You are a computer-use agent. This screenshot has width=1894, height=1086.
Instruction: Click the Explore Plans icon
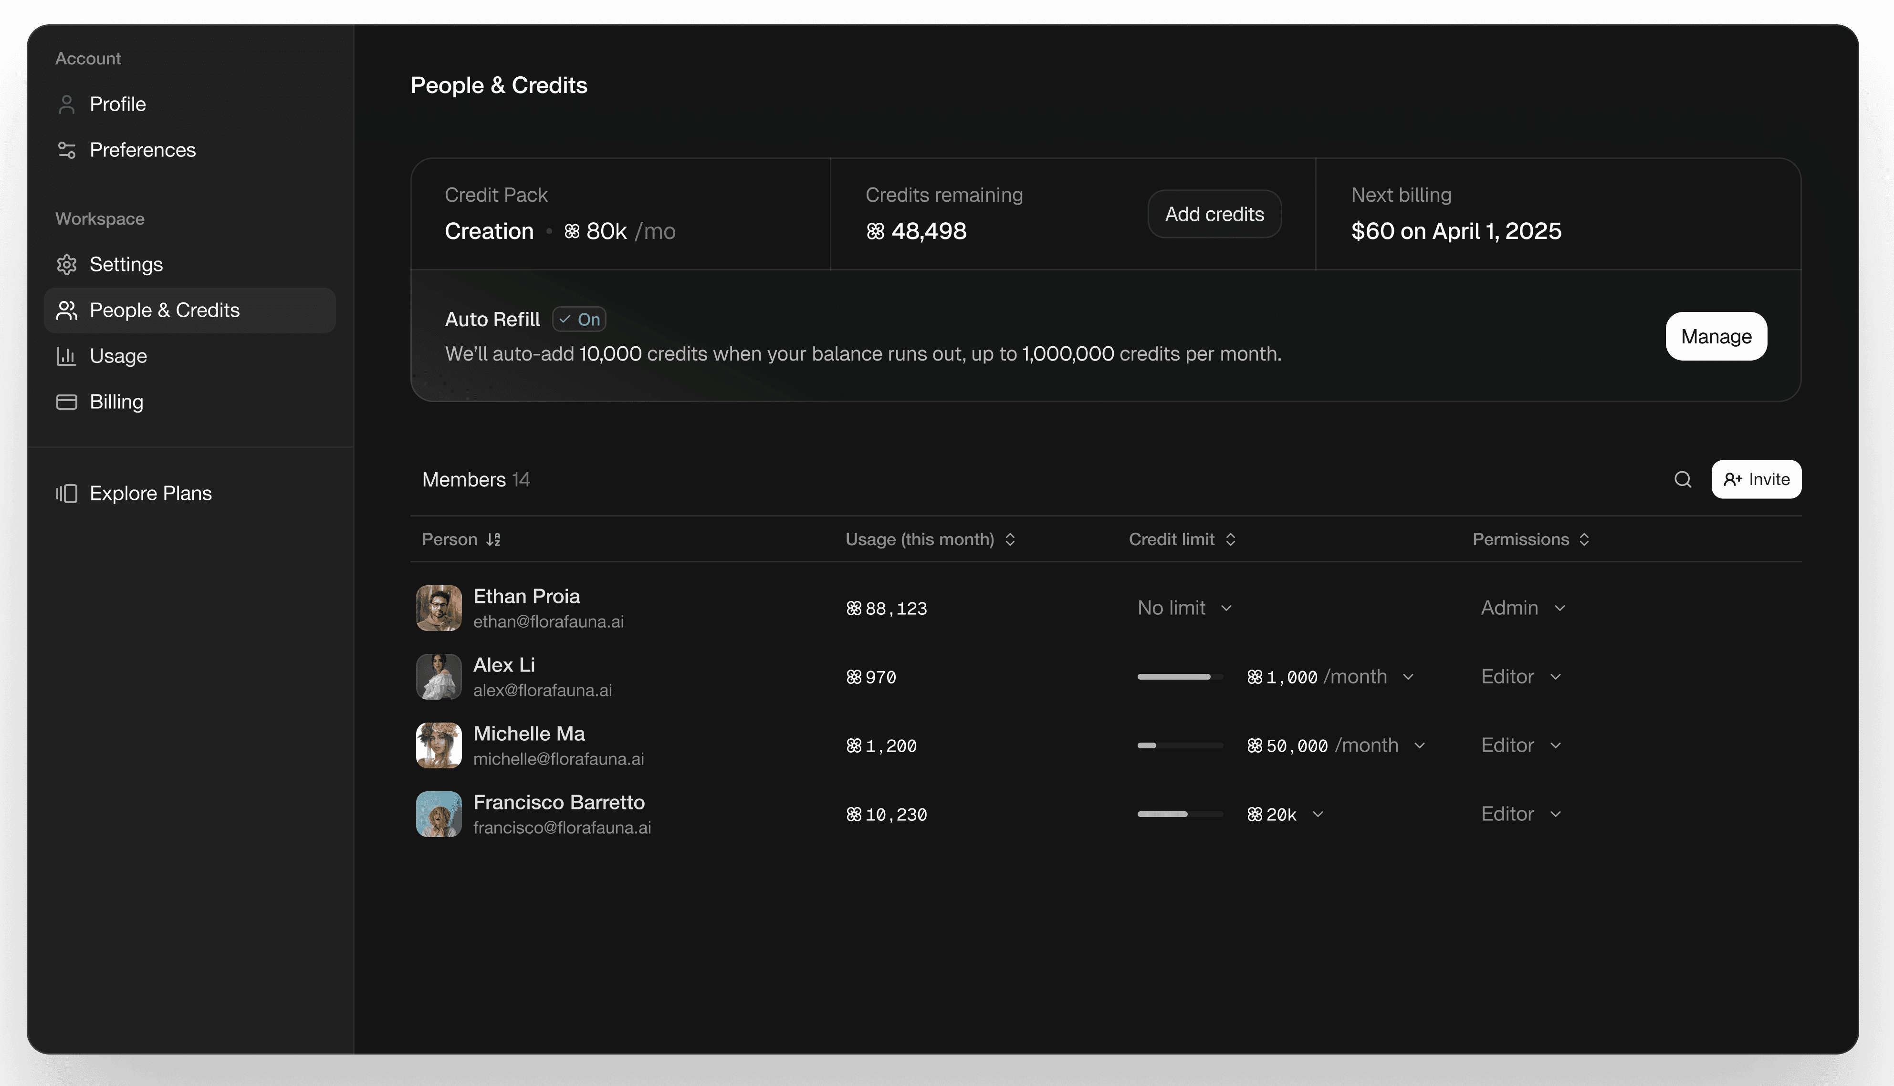tap(66, 494)
